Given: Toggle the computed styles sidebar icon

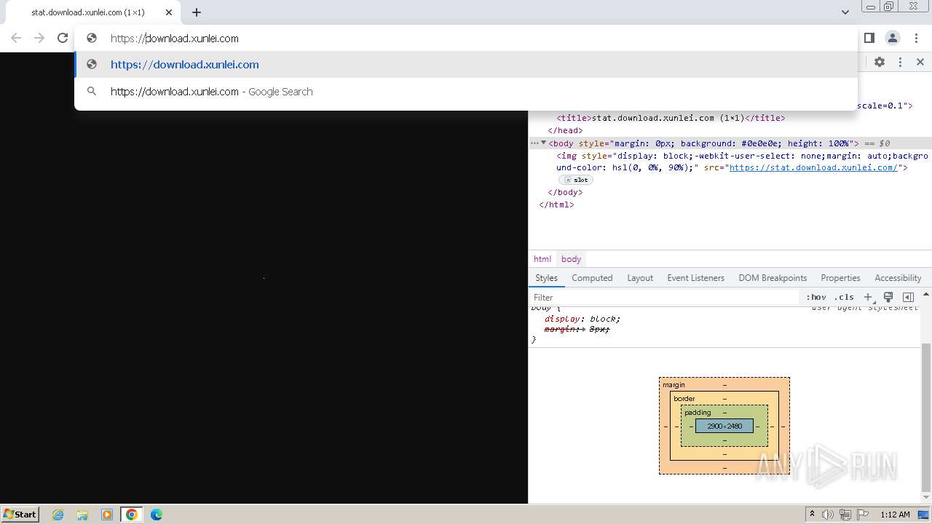Looking at the screenshot, I should pos(908,298).
